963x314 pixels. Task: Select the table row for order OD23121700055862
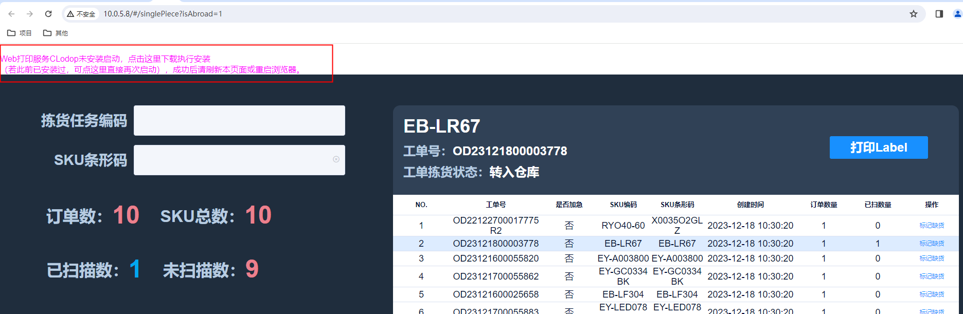(495, 276)
